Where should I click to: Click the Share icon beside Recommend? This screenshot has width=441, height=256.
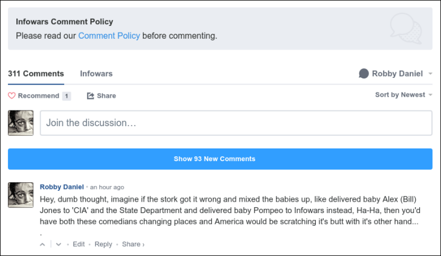pos(91,95)
